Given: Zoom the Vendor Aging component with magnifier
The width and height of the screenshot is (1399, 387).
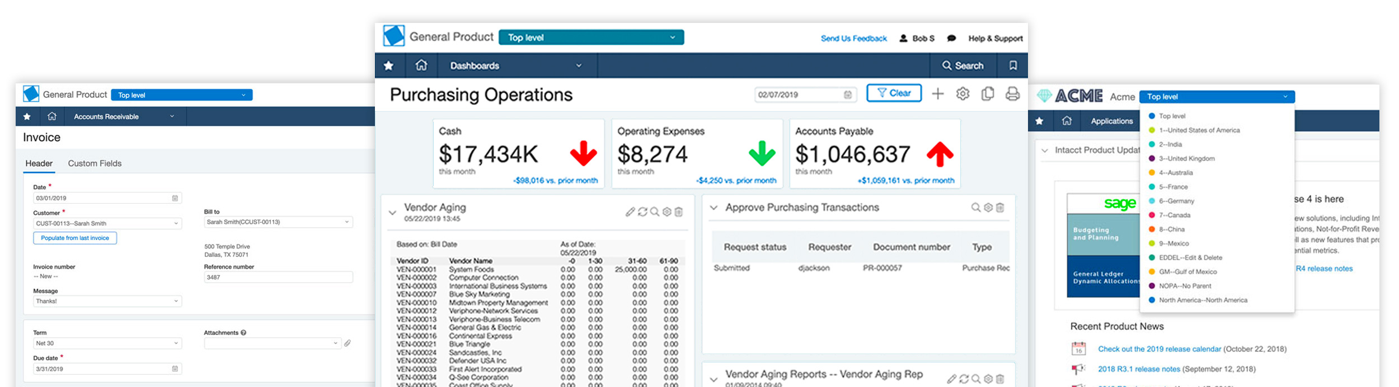Looking at the screenshot, I should (655, 212).
